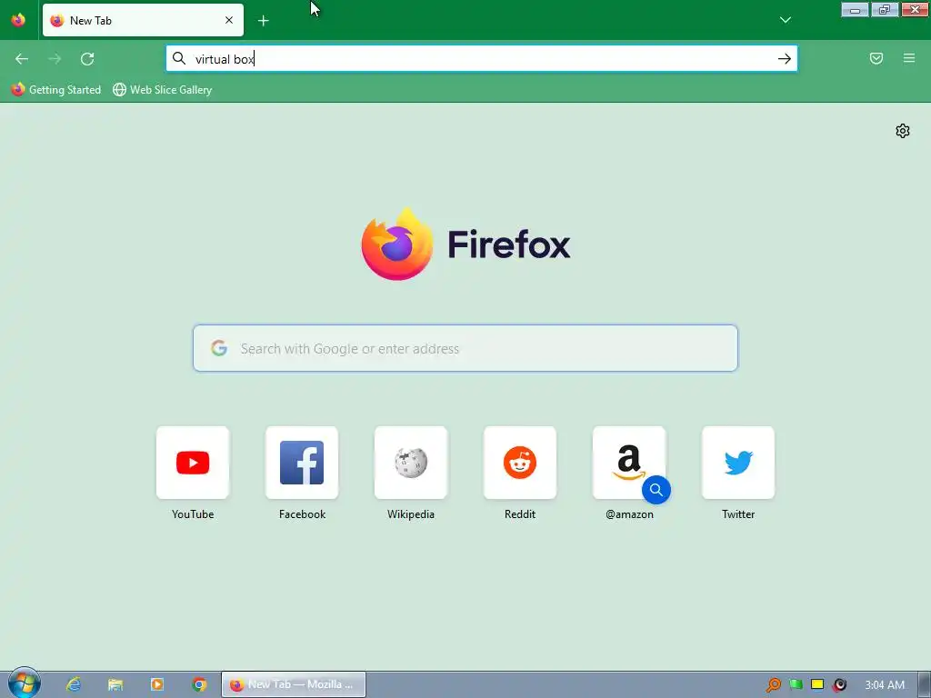Open Reddit shortcut tile
This screenshot has height=698, width=931.
[519, 463]
